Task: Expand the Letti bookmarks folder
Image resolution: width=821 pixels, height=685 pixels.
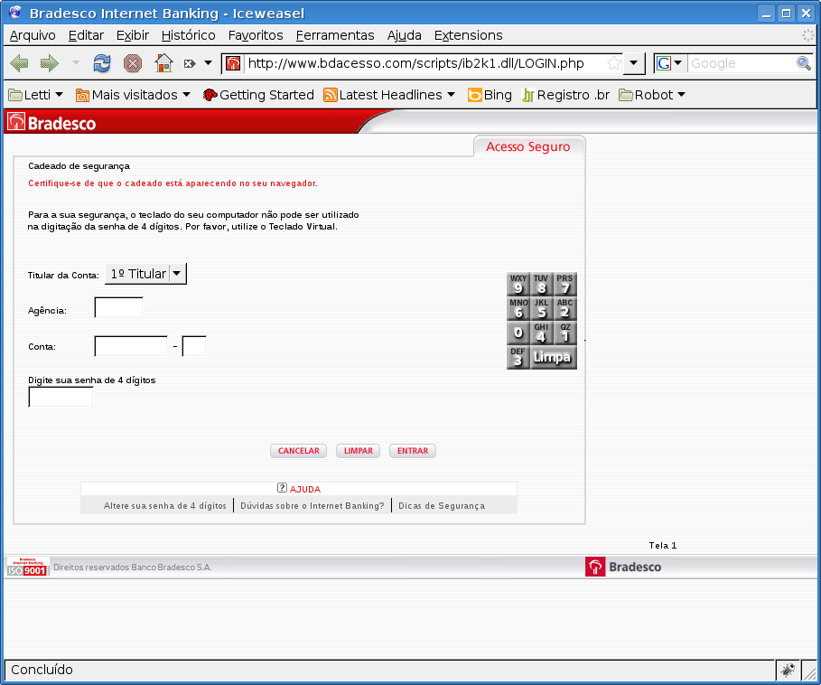Action: coord(35,95)
